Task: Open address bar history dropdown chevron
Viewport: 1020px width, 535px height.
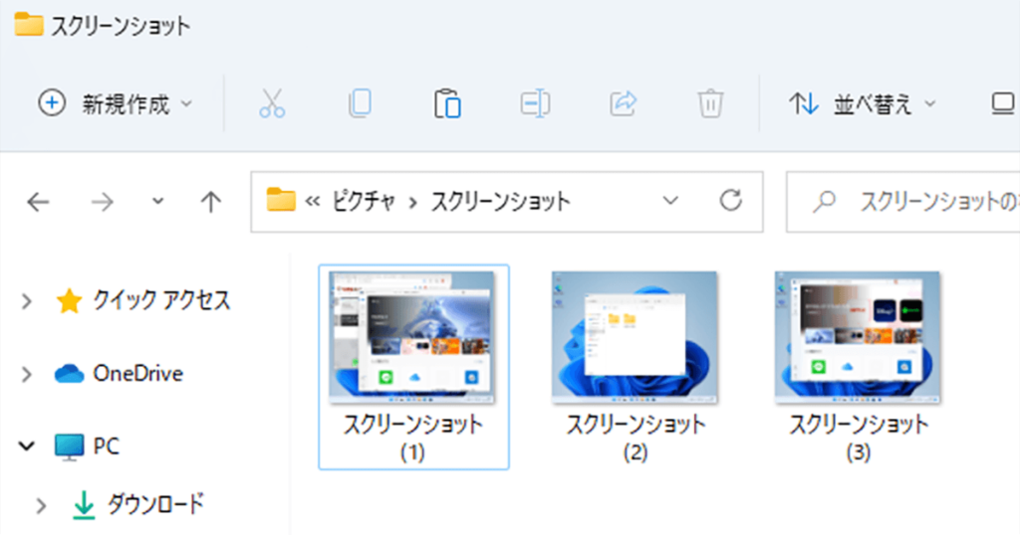Action: 670,201
